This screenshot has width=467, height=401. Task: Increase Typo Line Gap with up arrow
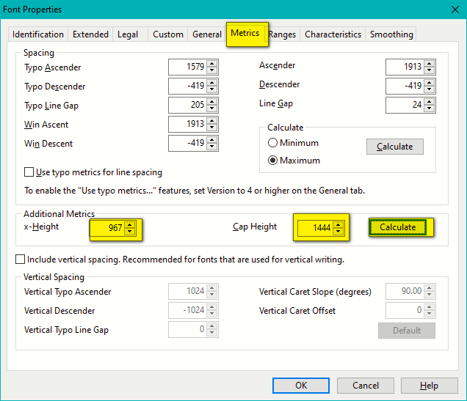click(x=211, y=101)
